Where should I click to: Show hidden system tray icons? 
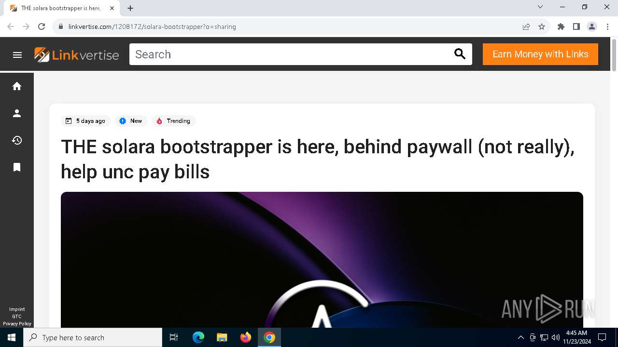520,337
